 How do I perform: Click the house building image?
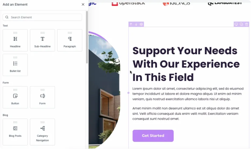click(x=104, y=90)
